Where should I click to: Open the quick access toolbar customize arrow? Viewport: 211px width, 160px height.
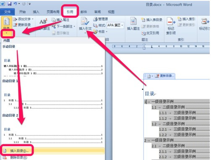click(x=30, y=4)
